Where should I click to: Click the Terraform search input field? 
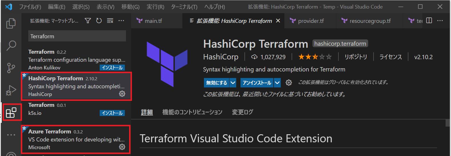(77, 36)
